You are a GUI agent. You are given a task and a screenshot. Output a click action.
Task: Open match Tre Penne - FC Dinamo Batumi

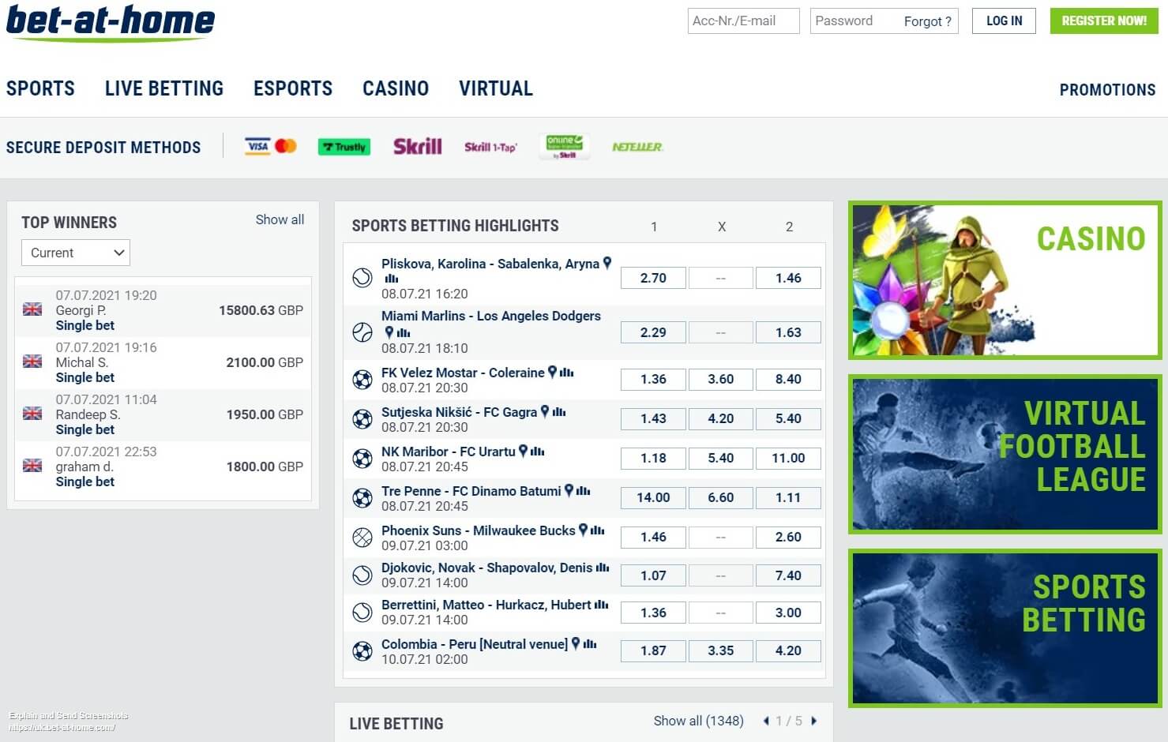pyautogui.click(x=471, y=491)
